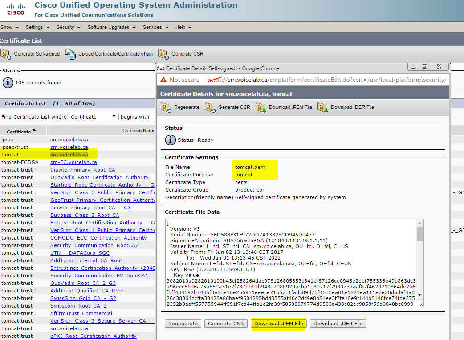Open the ipsec sm.voicelab.ca certificate link
The width and height of the screenshot is (464, 340).
69,140
